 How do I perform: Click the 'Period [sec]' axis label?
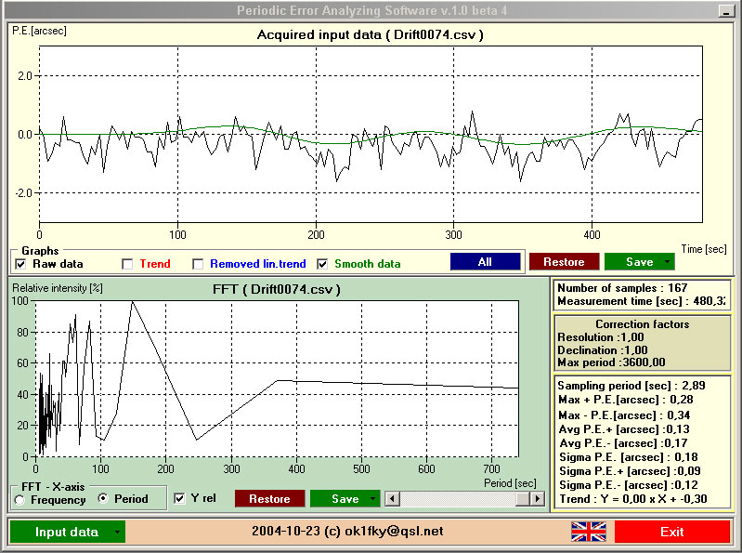[510, 483]
